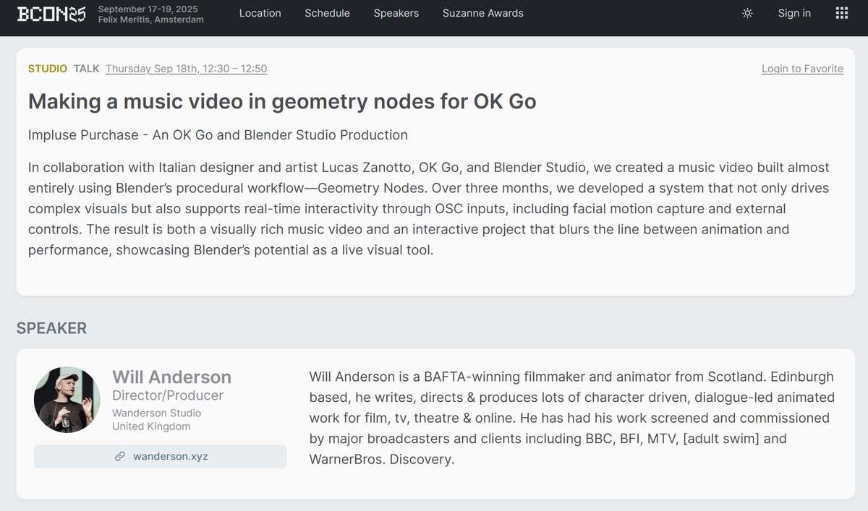Toggle the light/dark theme sun icon
Screen dimensions: 868x511
tap(747, 13)
